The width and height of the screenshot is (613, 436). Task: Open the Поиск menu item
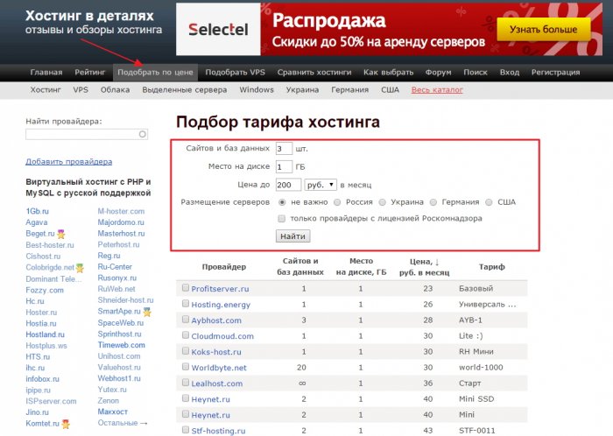pos(476,73)
